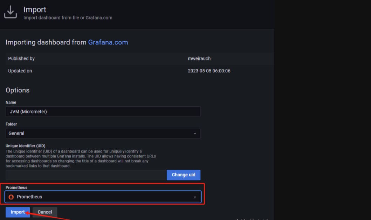This screenshot has width=371, height=220.
Task: Click the Updated on label
Action: (x=20, y=71)
